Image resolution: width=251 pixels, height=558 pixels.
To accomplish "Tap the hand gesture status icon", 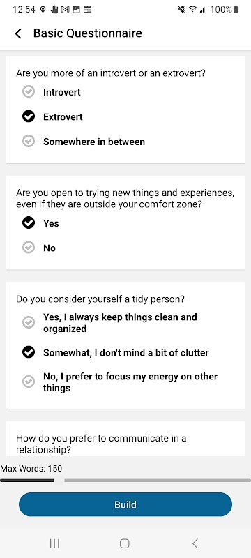I will coord(54,10).
